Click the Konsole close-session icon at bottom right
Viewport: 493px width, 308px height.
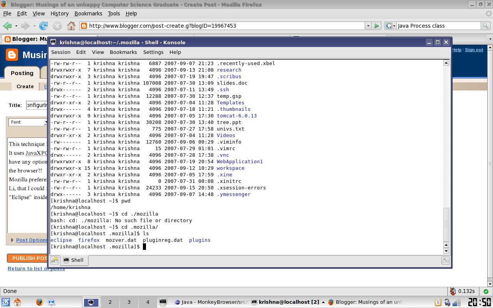pyautogui.click(x=445, y=260)
